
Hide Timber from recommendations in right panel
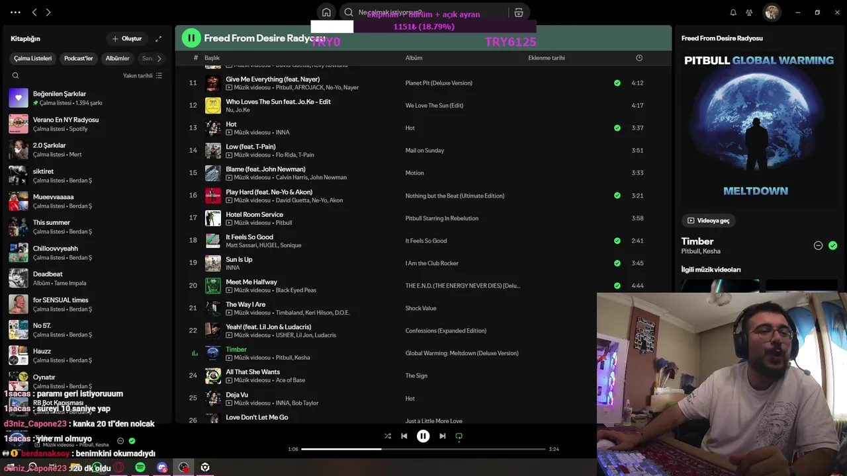(x=818, y=245)
